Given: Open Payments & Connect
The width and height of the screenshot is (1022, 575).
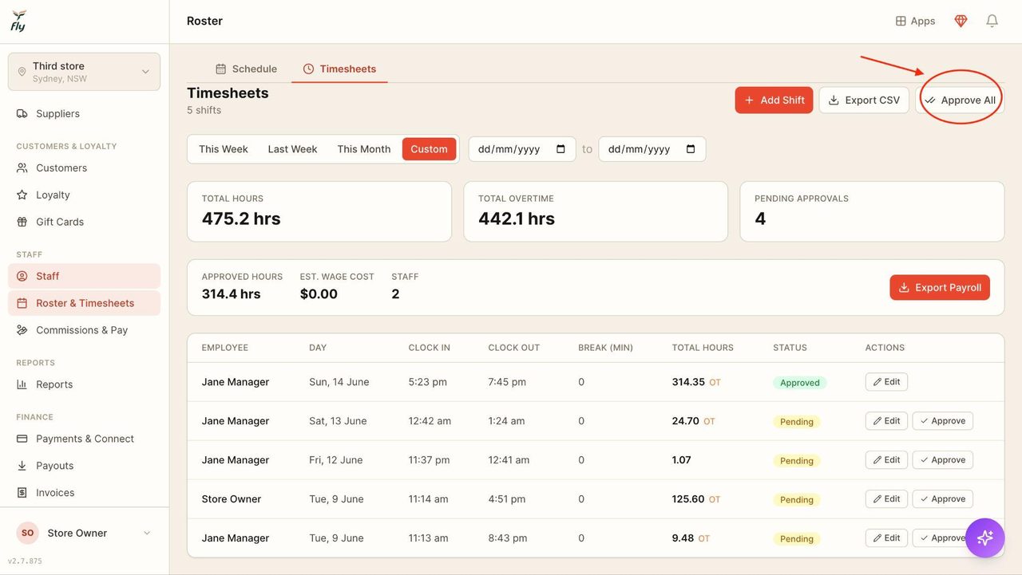Looking at the screenshot, I should click(x=84, y=439).
